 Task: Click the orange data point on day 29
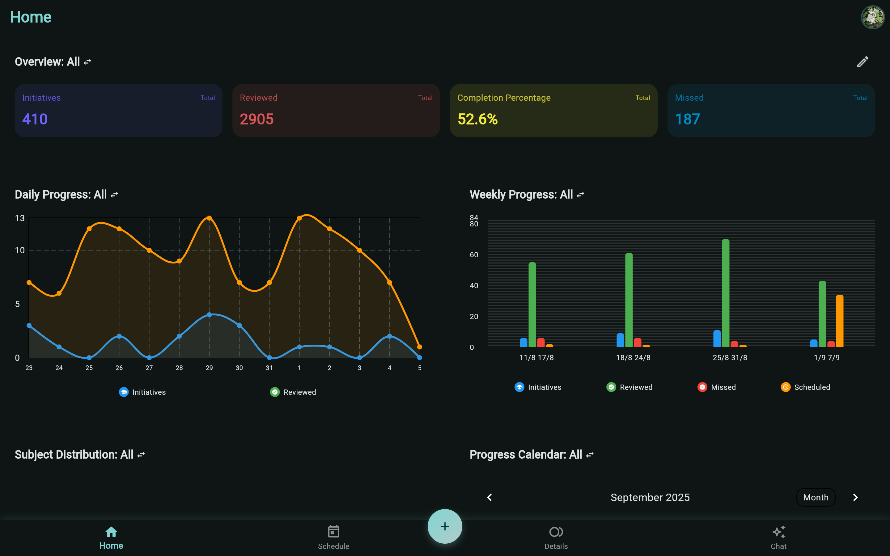pos(209,218)
